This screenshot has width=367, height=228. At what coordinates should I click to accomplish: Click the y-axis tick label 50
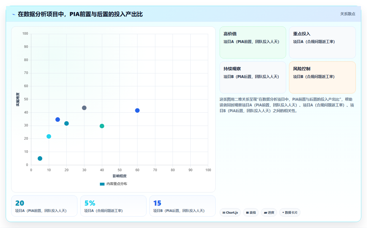point(26,99)
